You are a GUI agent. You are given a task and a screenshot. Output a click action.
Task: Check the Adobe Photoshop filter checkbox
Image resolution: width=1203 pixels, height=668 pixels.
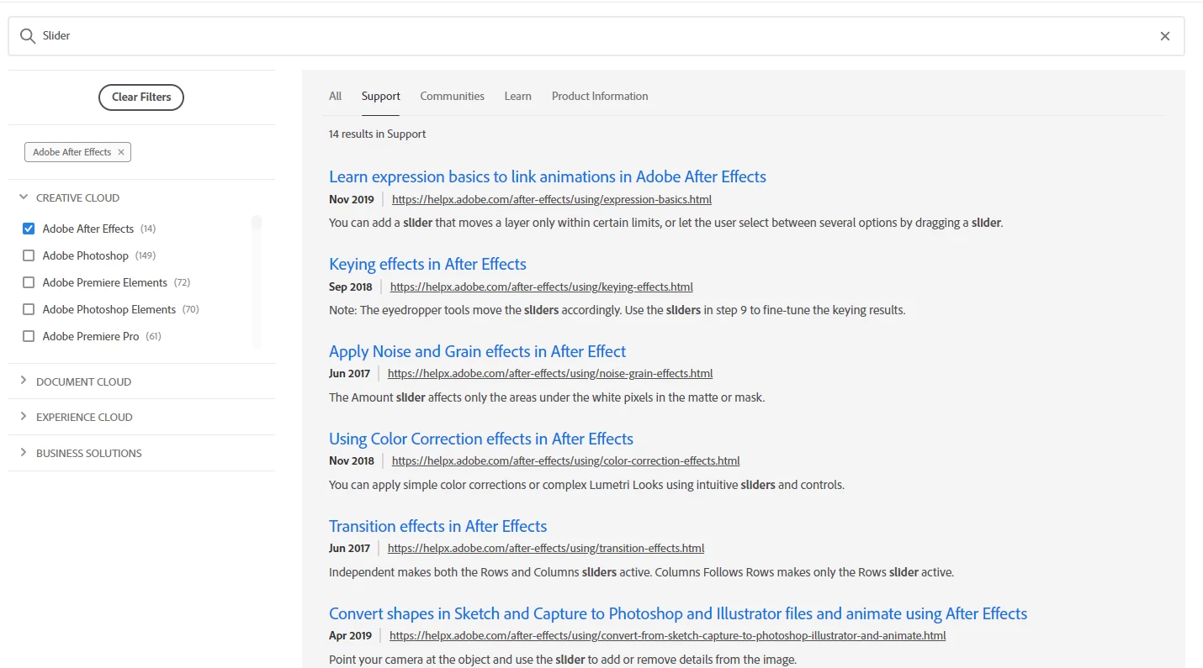click(x=29, y=255)
